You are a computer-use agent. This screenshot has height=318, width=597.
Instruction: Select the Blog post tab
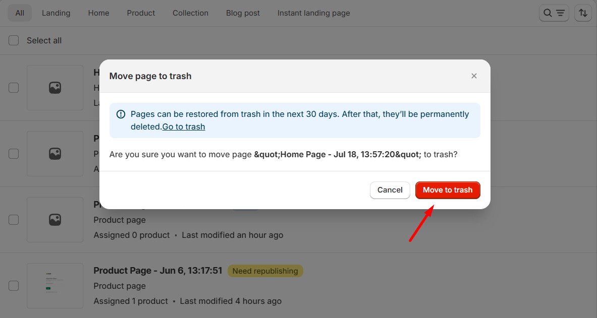tap(243, 13)
